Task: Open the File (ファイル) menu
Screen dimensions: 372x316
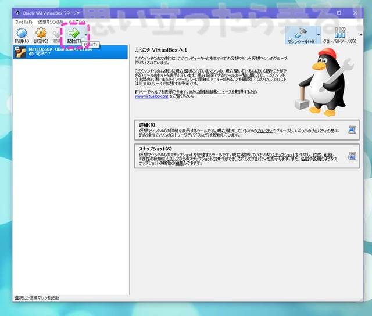Action: 23,22
